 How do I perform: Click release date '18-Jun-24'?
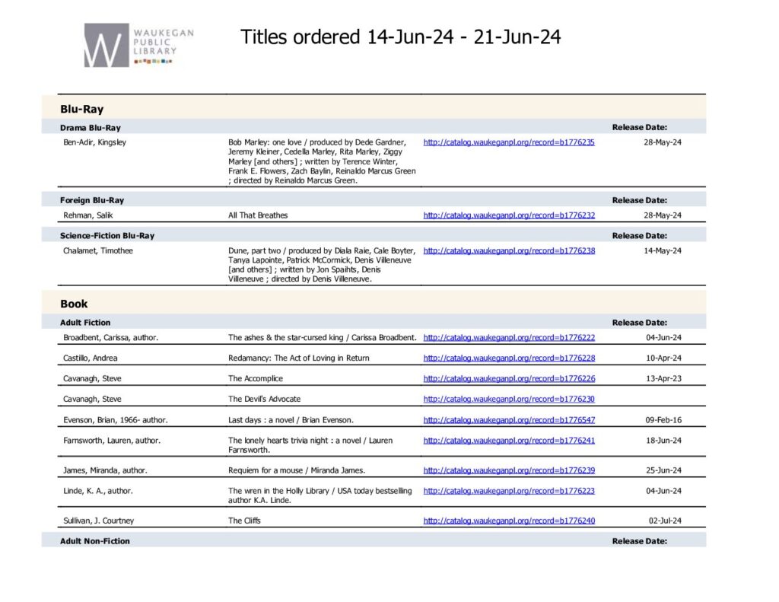click(x=663, y=441)
